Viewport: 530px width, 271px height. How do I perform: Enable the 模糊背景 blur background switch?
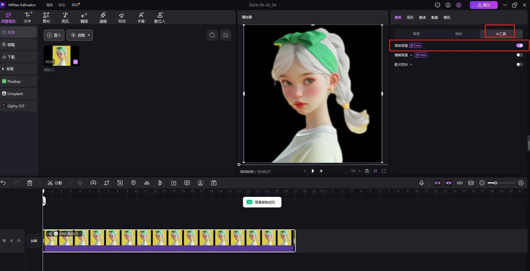coord(519,55)
